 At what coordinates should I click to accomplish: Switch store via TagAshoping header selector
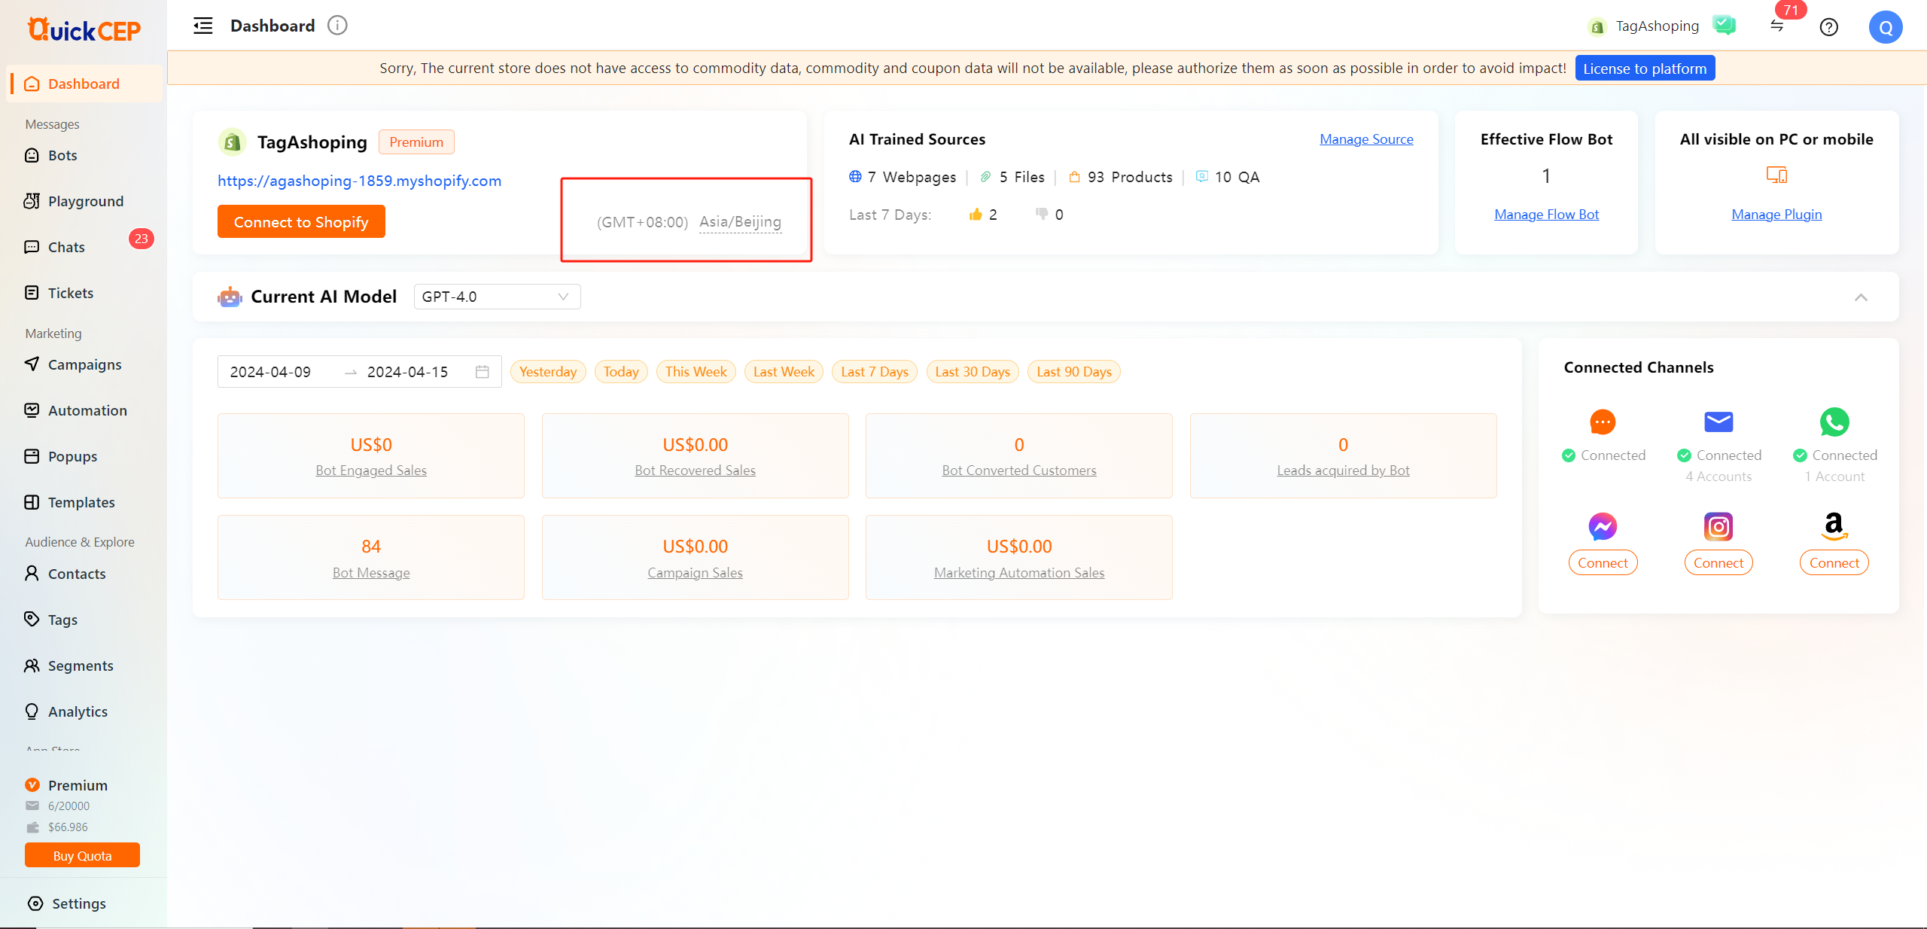[1642, 26]
